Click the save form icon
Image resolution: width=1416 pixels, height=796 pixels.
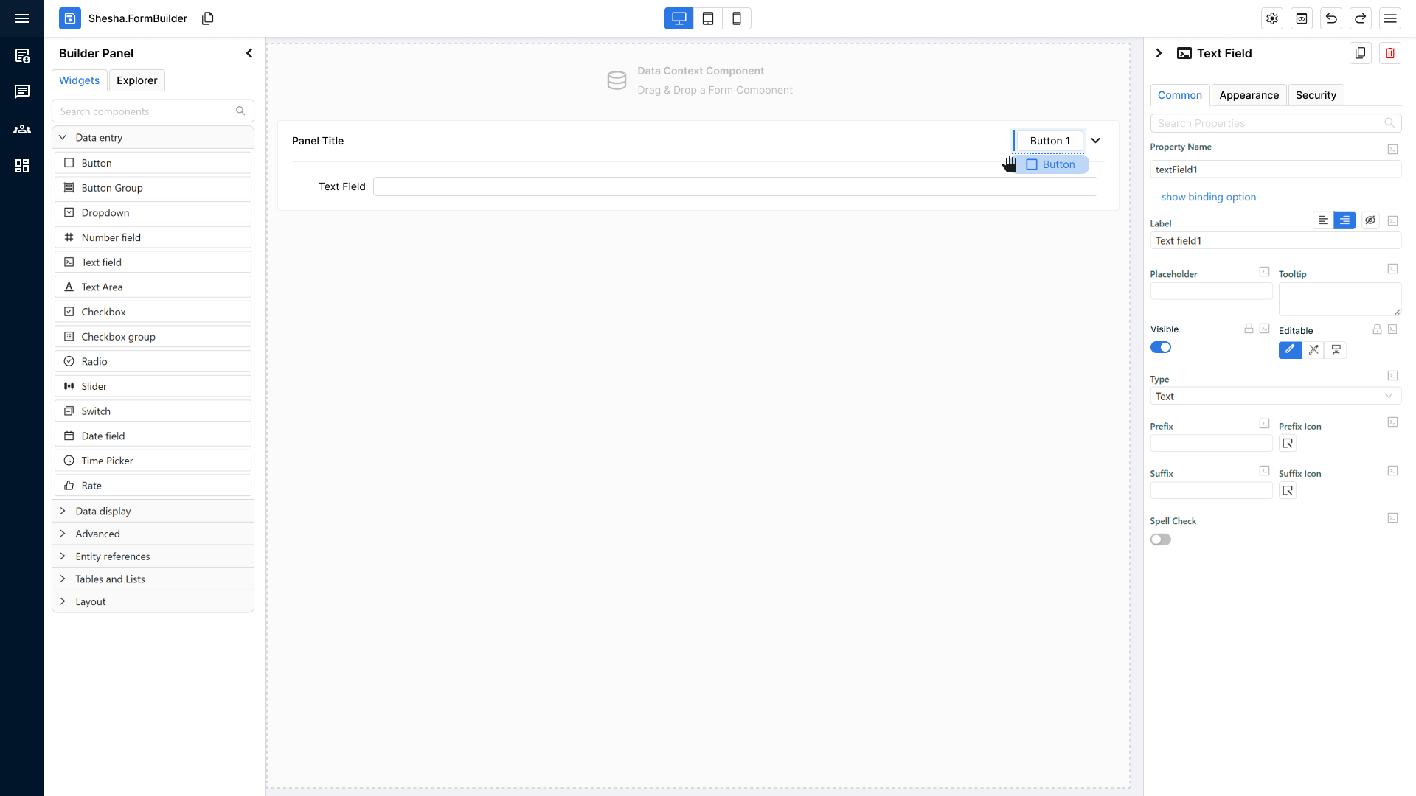tap(70, 18)
